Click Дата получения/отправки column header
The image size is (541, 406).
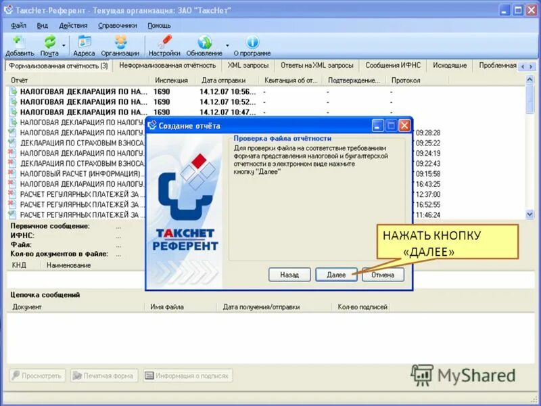pos(275,307)
